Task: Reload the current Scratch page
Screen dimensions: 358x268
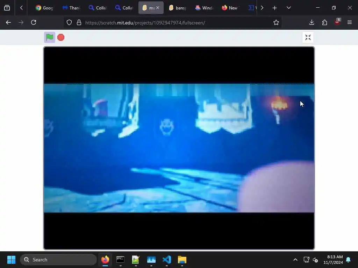Action: [34, 22]
